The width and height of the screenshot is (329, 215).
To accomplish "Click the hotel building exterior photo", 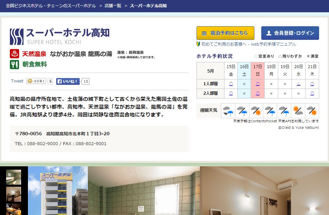I will 58,191.
